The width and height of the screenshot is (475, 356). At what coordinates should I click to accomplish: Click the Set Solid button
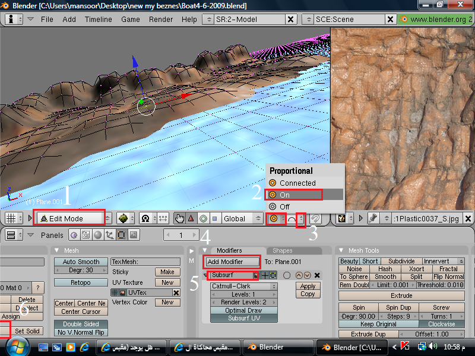[27, 331]
